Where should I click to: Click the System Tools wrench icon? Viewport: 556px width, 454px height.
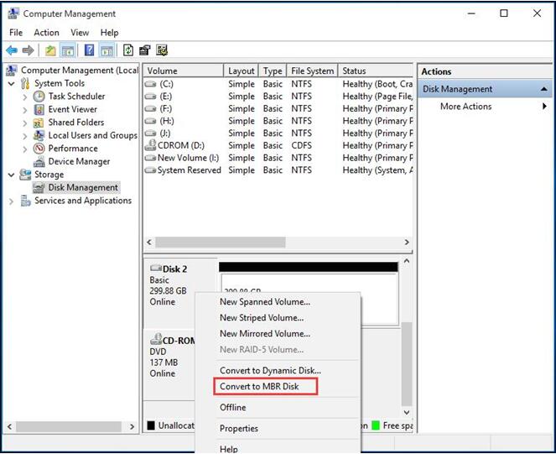pos(25,83)
